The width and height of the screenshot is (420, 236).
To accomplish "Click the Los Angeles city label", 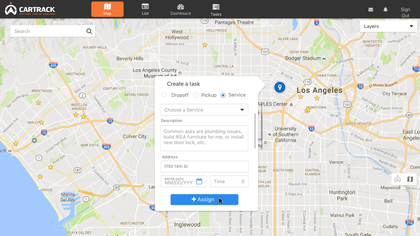I will (x=319, y=90).
